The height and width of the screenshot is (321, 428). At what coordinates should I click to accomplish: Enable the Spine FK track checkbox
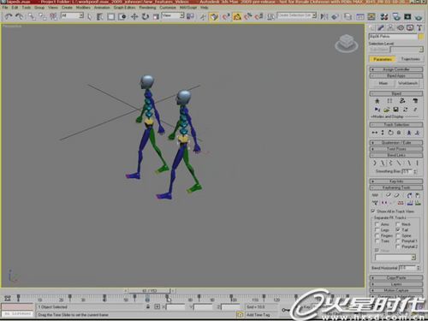click(x=398, y=235)
